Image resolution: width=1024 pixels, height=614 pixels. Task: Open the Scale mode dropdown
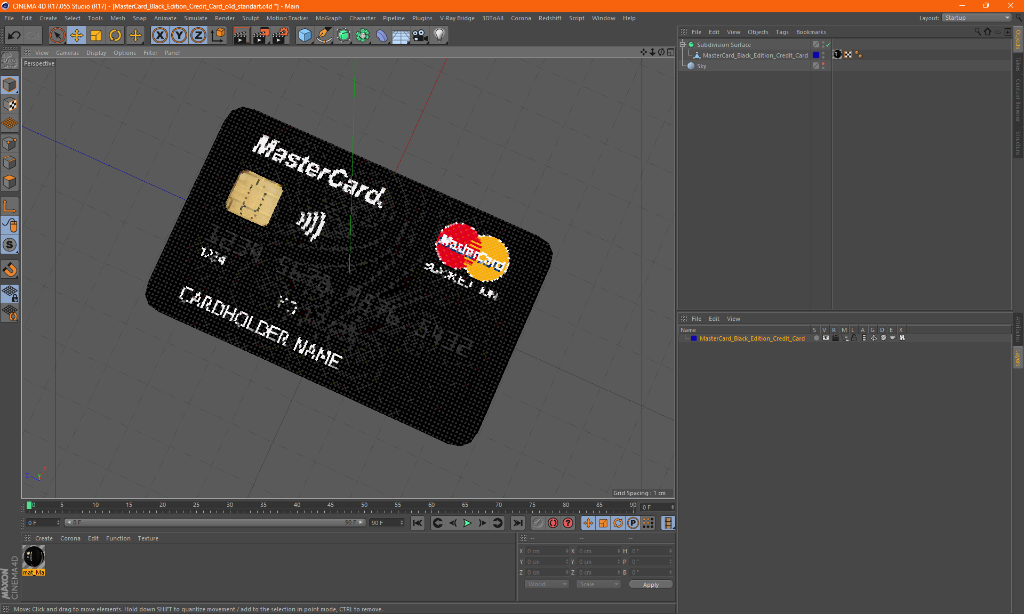[x=598, y=584]
